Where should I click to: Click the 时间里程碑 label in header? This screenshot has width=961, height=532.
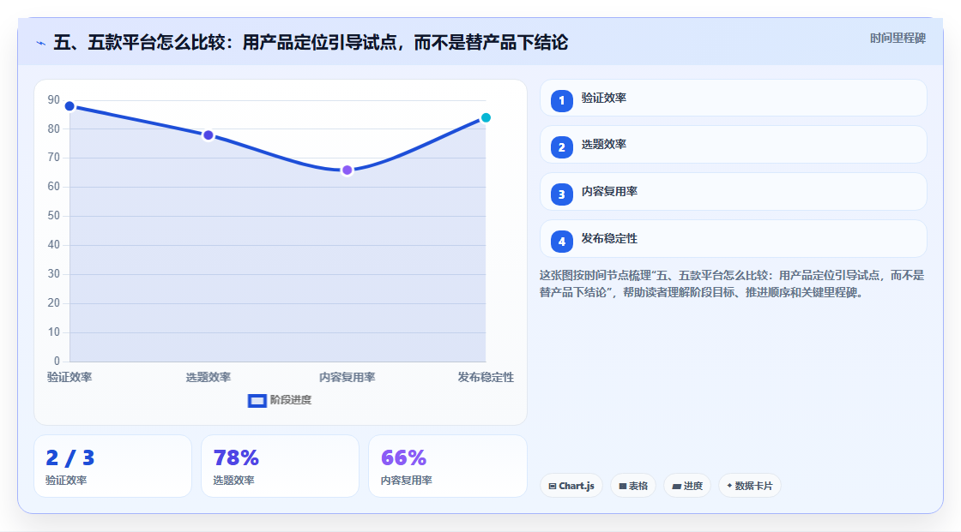pos(898,38)
